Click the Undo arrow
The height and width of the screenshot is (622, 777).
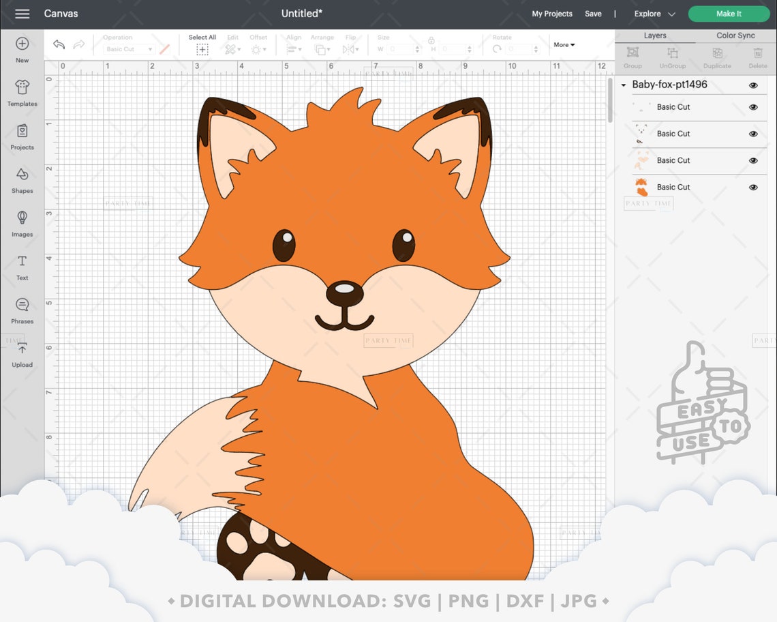(59, 44)
